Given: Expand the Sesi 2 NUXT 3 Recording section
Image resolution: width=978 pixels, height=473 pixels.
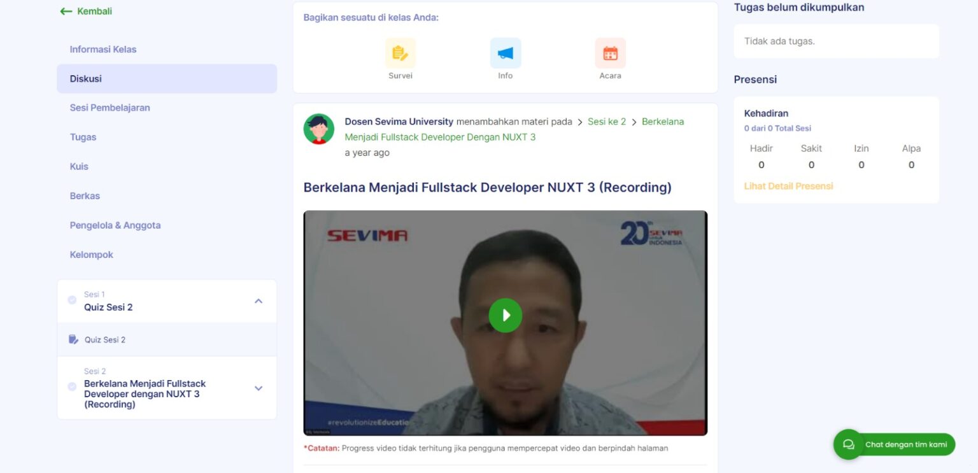Looking at the screenshot, I should [258, 387].
